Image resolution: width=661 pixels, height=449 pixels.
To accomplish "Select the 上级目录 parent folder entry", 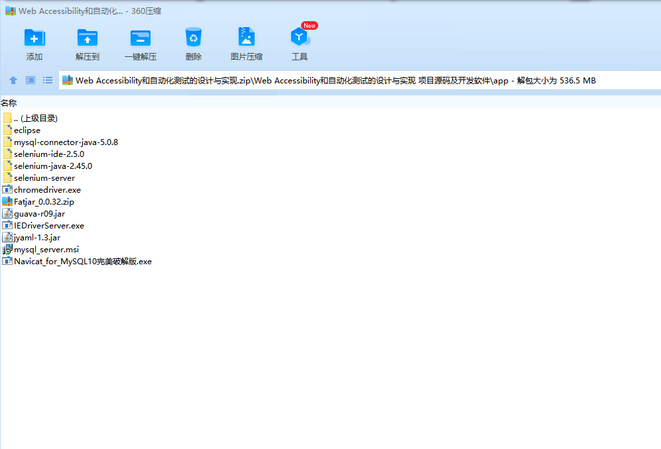I will pyautogui.click(x=35, y=119).
